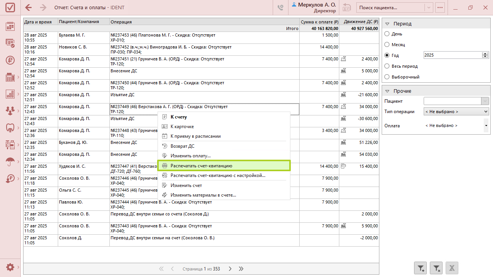Jump to the first page arrow
The width and height of the screenshot is (493, 277).
pyautogui.click(x=161, y=269)
